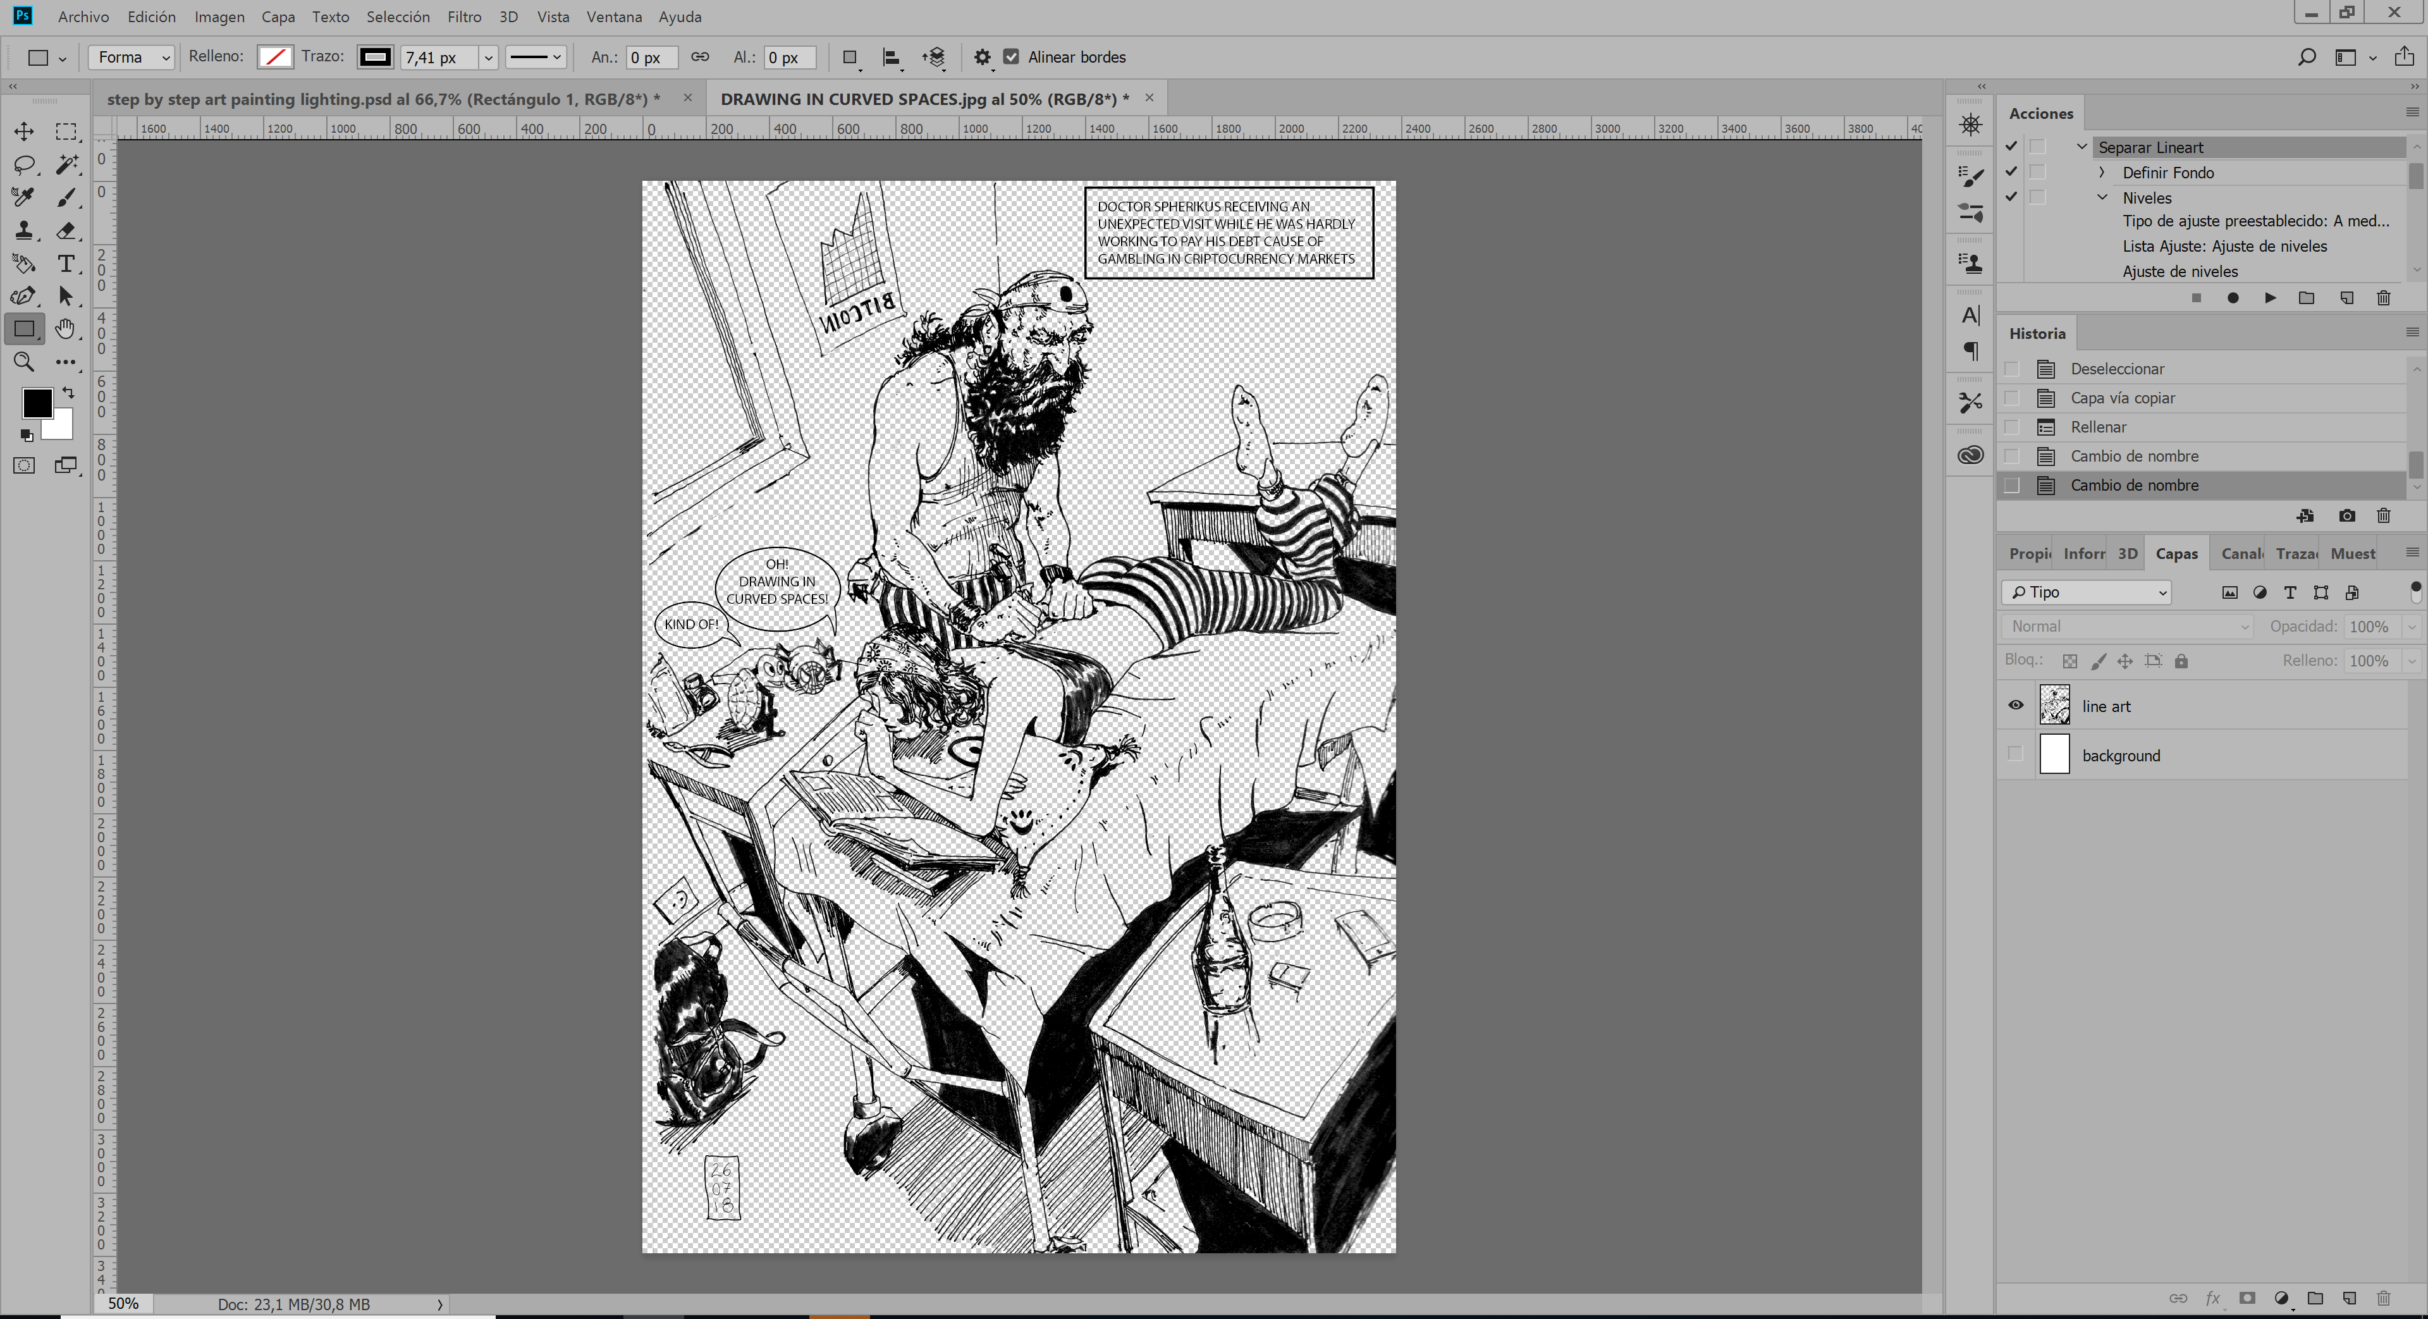Select the Zoom tool in toolbar
Viewport: 2428px width, 1319px height.
23,362
